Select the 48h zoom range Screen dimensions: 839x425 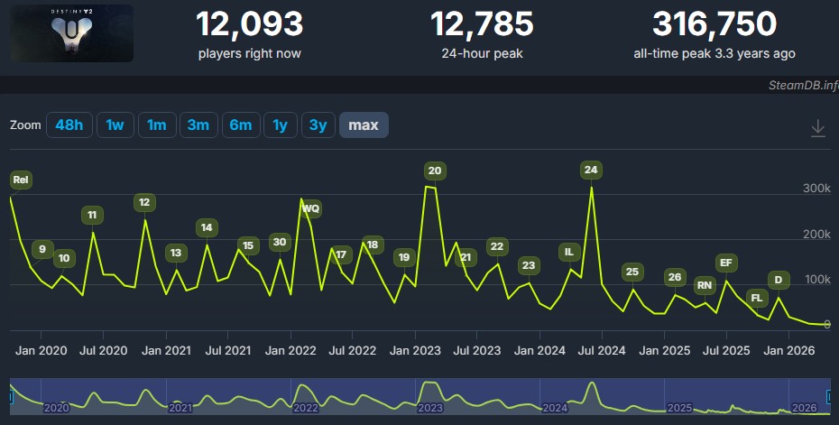pos(69,125)
